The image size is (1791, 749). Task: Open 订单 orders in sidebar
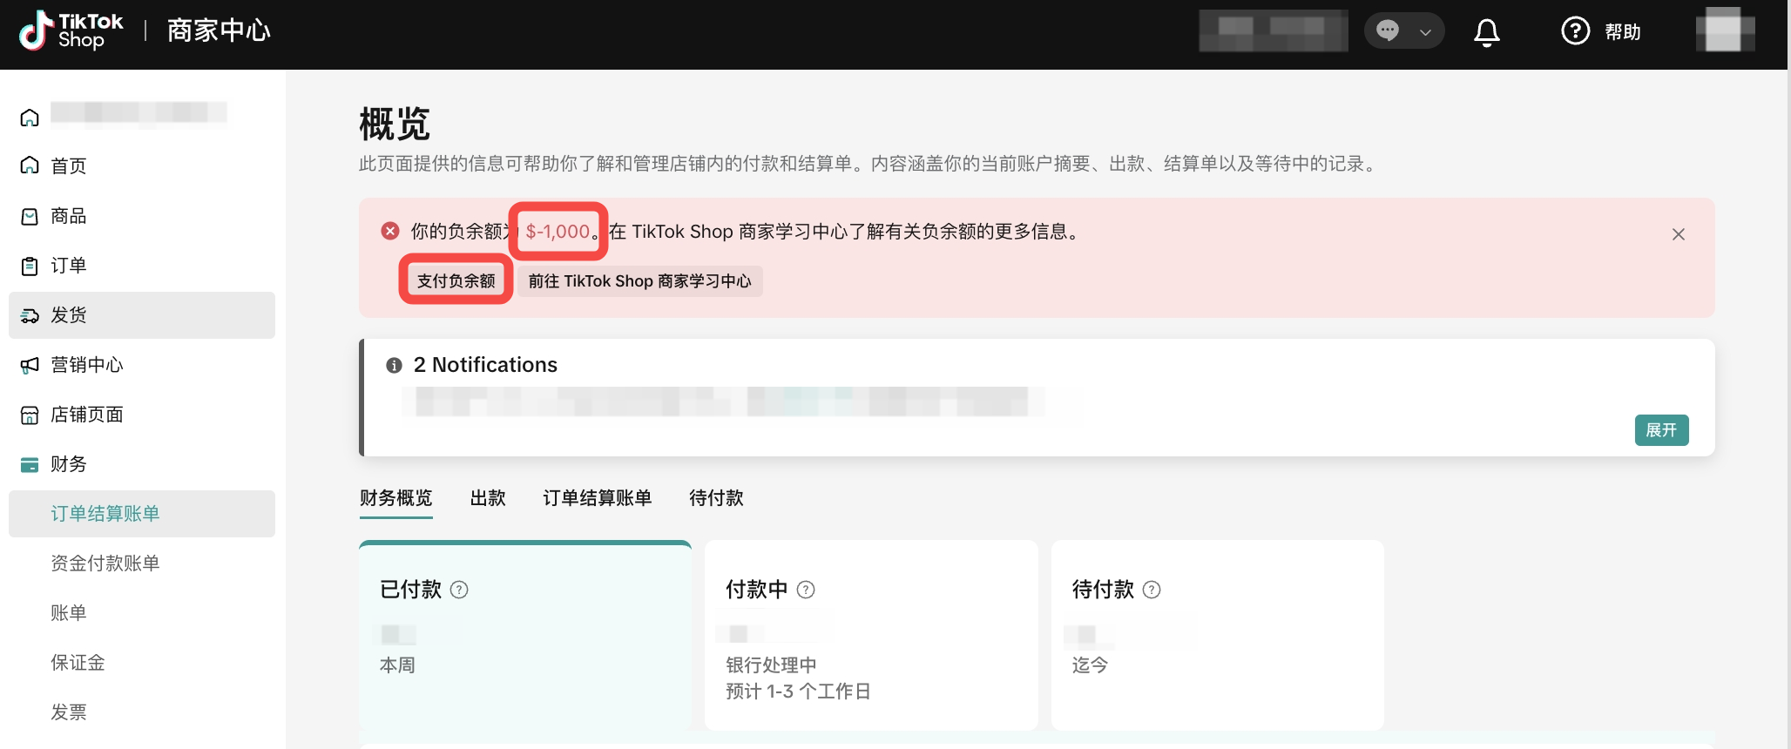[68, 266]
